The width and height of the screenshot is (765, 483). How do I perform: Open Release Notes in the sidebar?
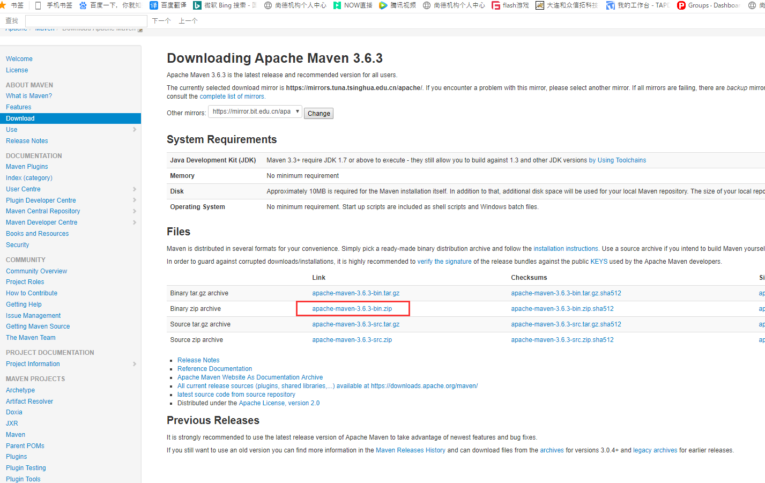27,141
